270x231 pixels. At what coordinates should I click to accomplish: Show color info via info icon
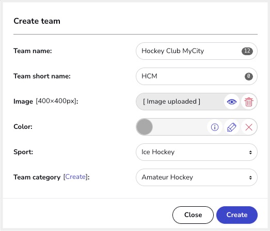(215, 127)
